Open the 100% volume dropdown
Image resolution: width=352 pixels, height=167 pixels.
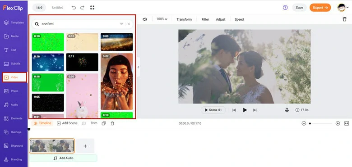coord(162,19)
